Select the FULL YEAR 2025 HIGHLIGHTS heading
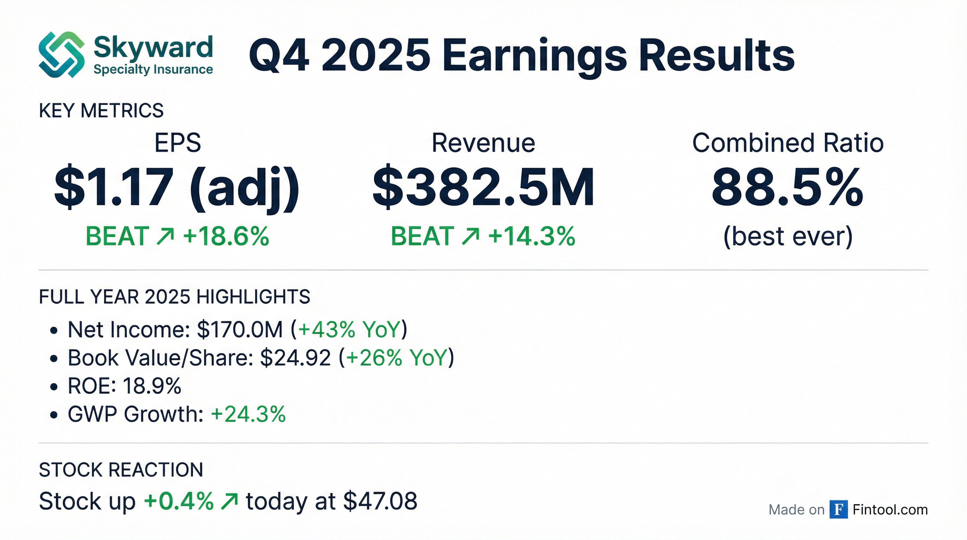This screenshot has width=967, height=540. (175, 297)
